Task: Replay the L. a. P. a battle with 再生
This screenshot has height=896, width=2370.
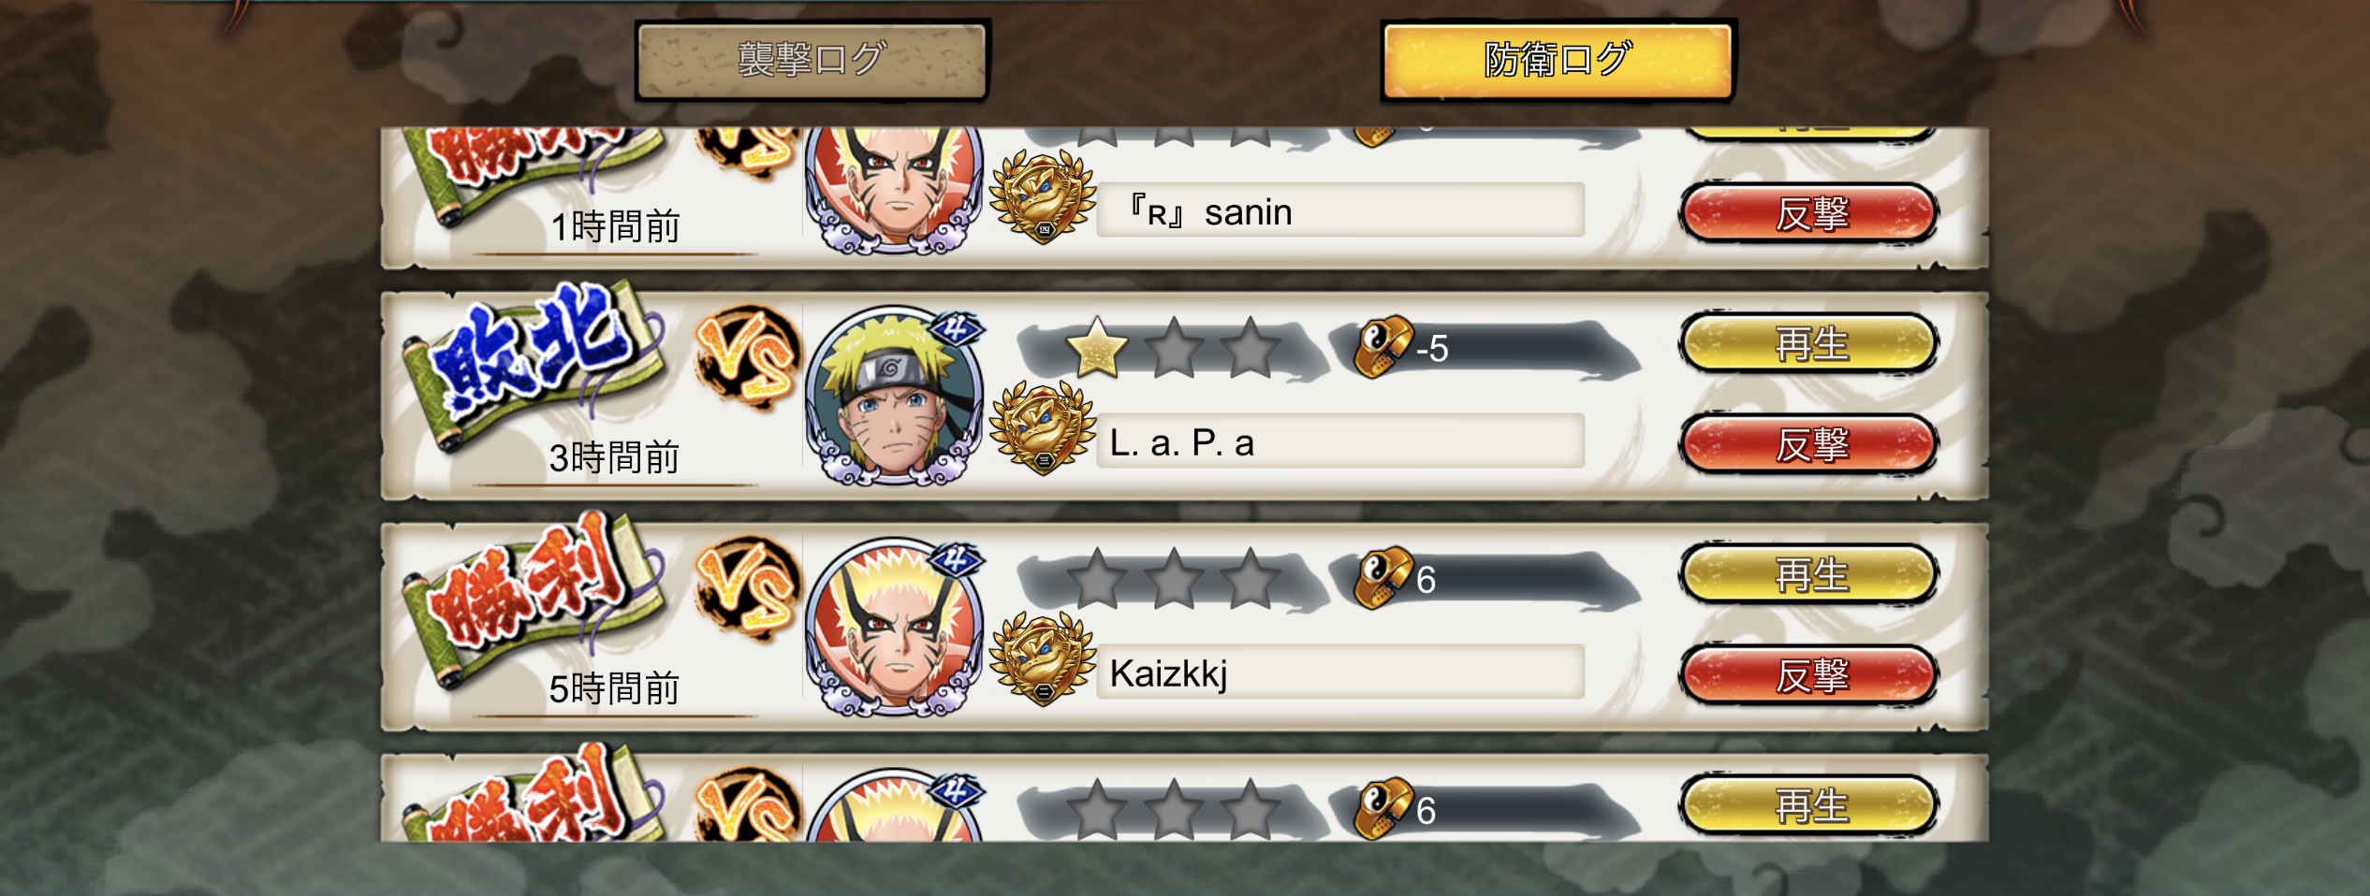Action: (x=1810, y=343)
